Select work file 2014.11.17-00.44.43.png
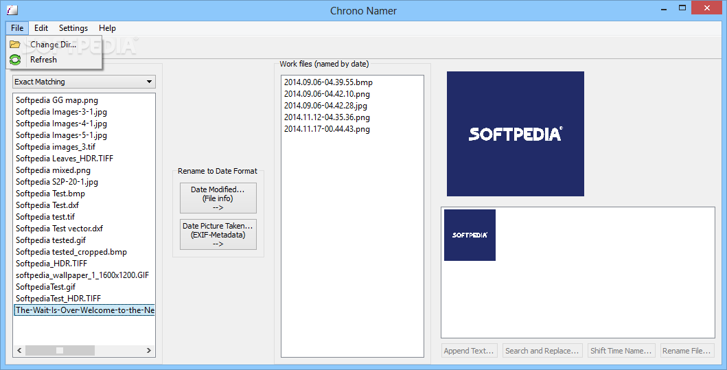This screenshot has height=370, width=727. click(x=327, y=129)
